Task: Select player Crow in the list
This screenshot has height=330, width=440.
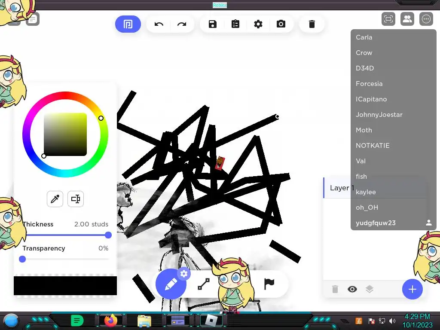Action: [393, 53]
